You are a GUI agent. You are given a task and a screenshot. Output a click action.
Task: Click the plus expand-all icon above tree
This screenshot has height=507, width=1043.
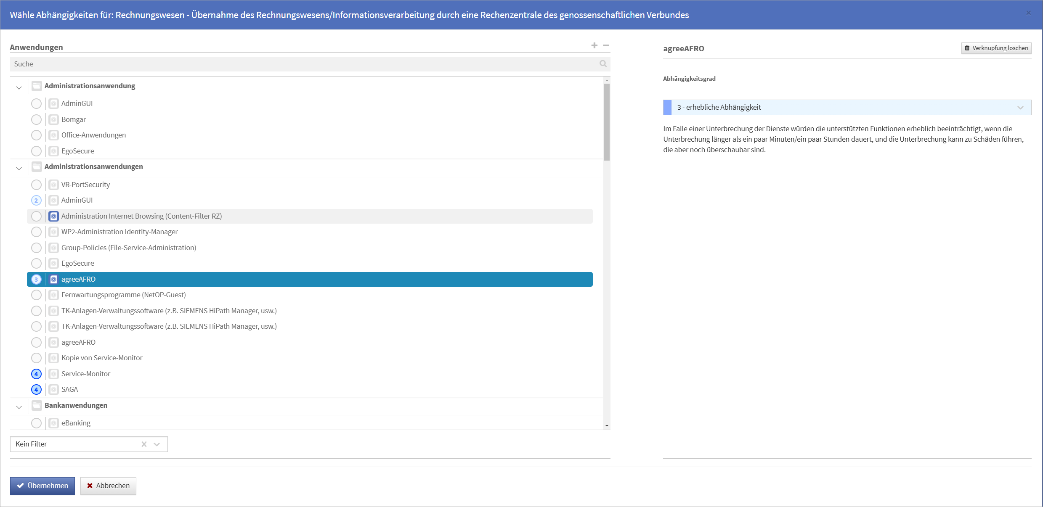[594, 45]
